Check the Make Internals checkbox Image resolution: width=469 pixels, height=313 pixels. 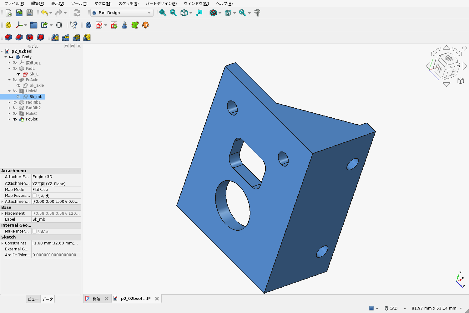(34, 231)
